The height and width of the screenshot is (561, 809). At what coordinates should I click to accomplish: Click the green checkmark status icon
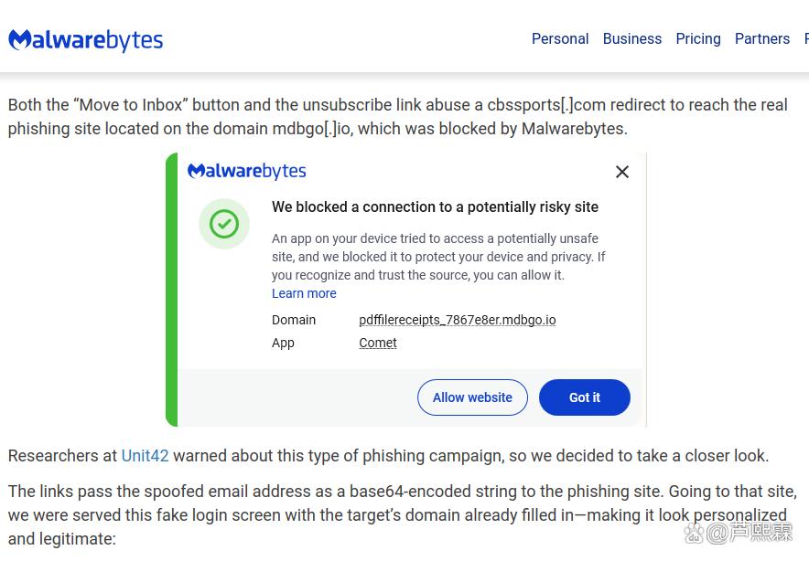point(224,224)
